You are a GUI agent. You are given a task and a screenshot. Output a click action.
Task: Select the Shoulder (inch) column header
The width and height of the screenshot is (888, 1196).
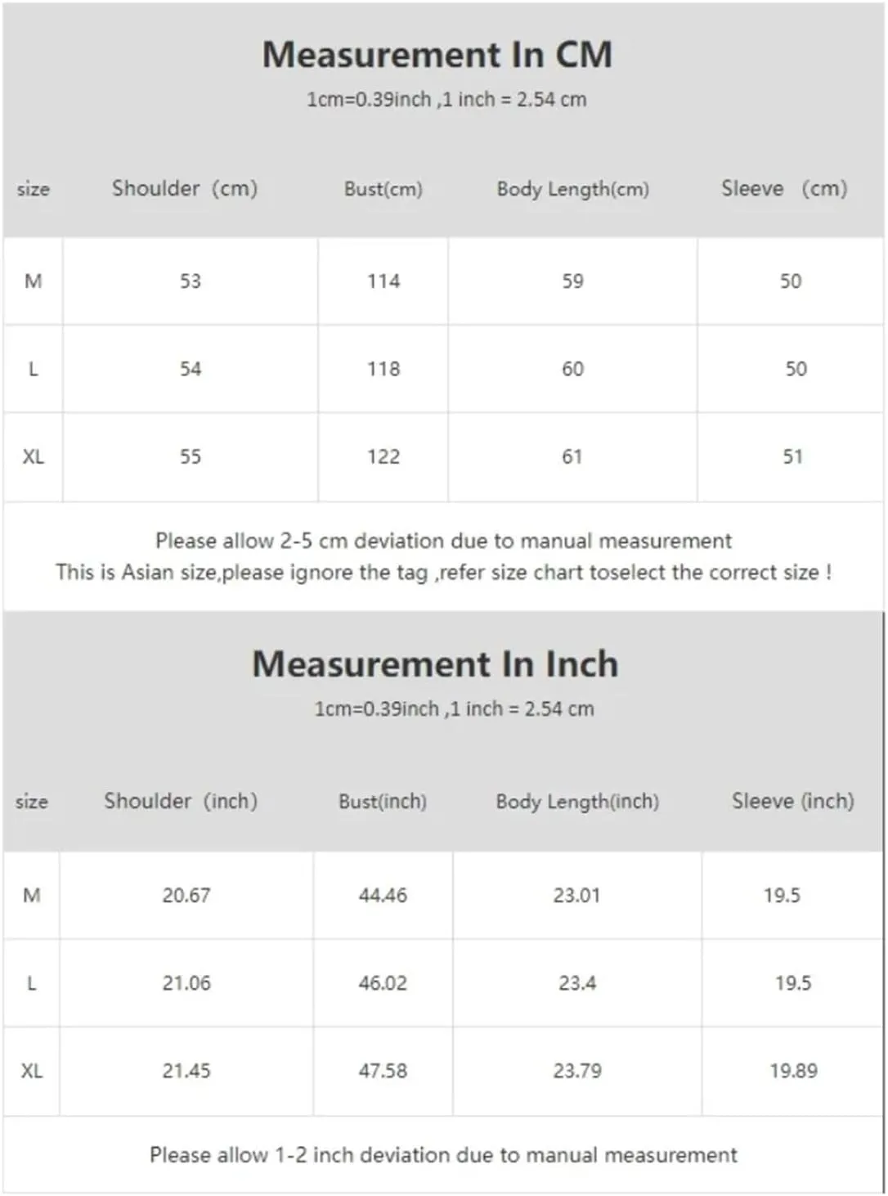[x=181, y=801]
